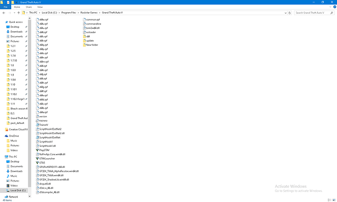Open the Recent locations dropdown arrow
337x202 pixels.
point(14,13)
